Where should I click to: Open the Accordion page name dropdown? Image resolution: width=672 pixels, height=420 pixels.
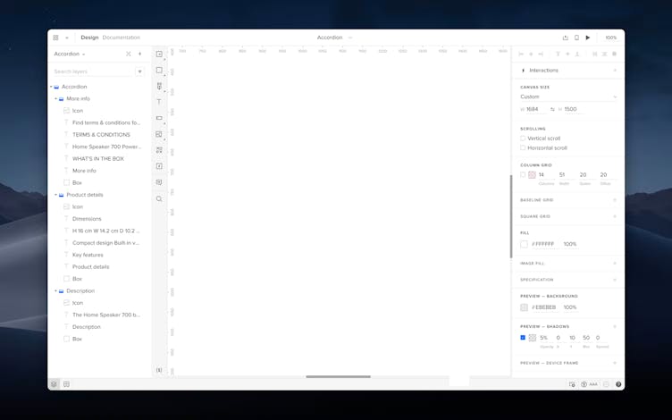click(x=70, y=54)
